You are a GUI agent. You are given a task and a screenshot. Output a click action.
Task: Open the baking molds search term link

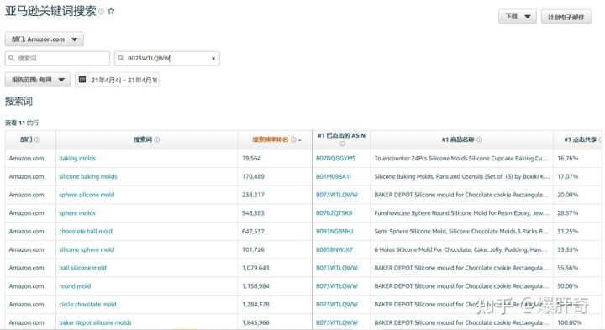(77, 158)
